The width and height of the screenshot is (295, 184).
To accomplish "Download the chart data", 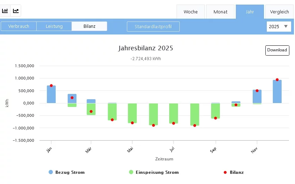I will click(x=277, y=50).
